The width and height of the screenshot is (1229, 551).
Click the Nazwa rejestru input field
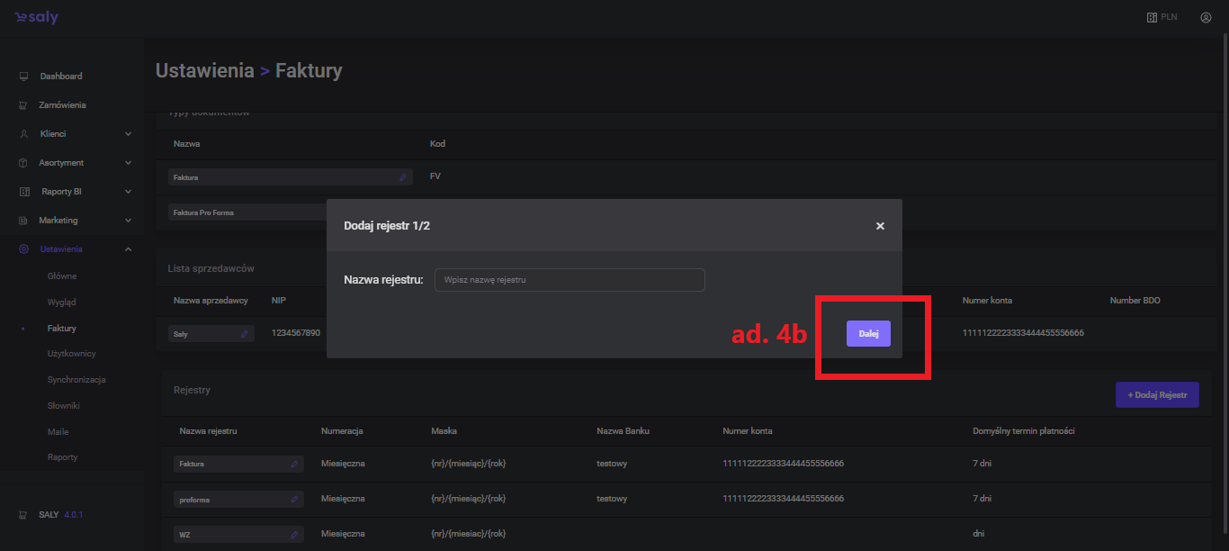coord(570,280)
